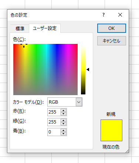Click the 新規 yellow color preview swatch
Screen dimensions: 139x163
pos(111,130)
